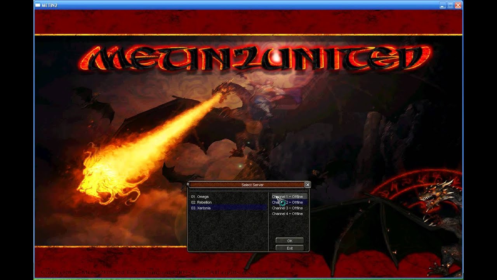Click the Select Server dialog title
This screenshot has height=280, width=497.
(x=252, y=185)
